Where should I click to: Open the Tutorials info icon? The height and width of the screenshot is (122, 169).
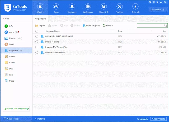tap(135, 6)
